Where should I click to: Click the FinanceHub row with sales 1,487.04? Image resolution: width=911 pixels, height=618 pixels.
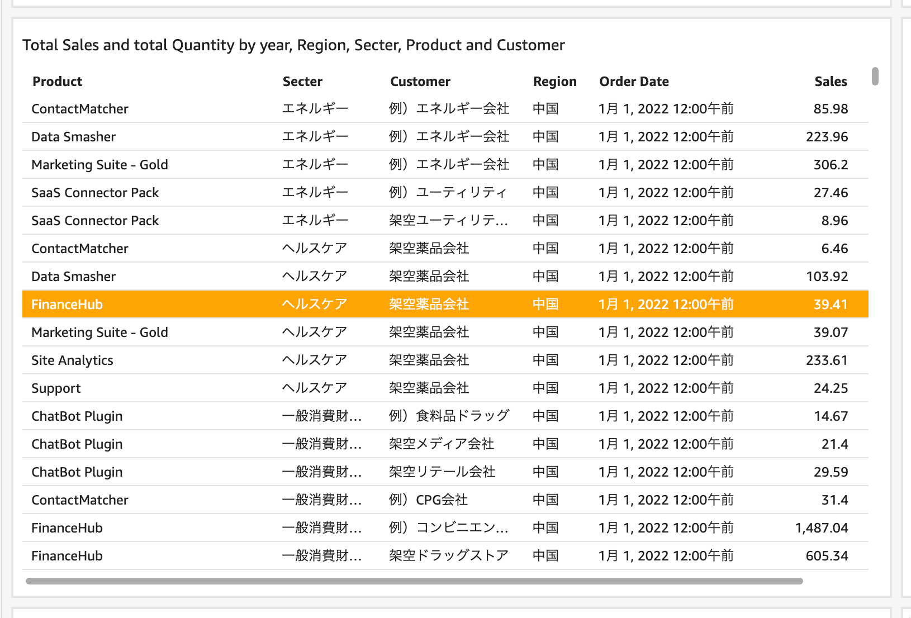[x=391, y=527]
